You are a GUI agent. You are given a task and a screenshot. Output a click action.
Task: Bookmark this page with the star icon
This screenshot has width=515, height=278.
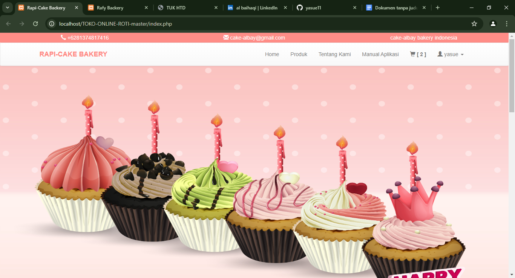[474, 24]
